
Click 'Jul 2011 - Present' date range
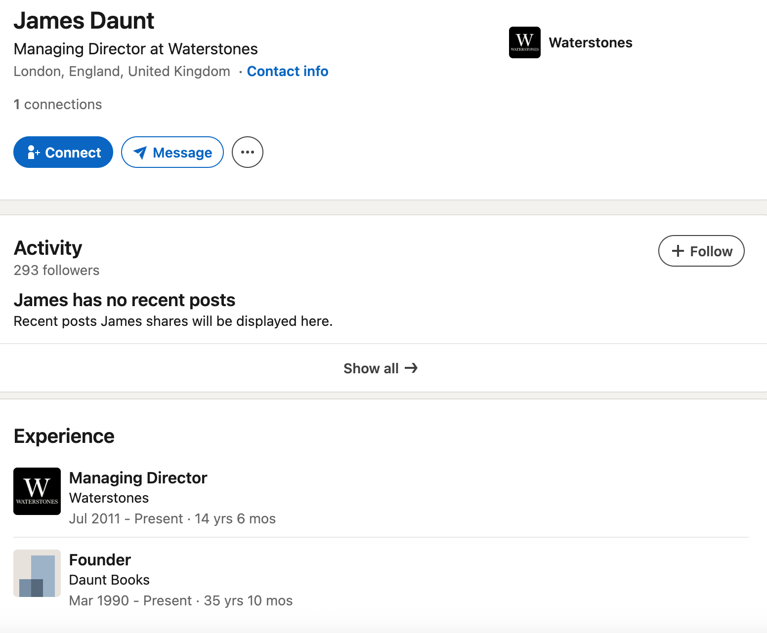point(126,518)
